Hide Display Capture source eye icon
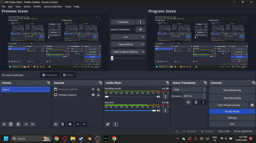 point(93,95)
